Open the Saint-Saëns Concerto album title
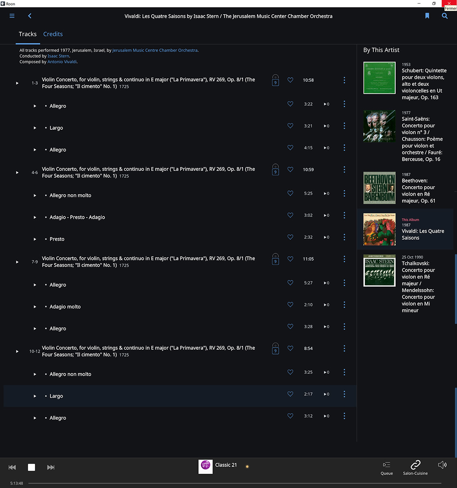 [422, 139]
